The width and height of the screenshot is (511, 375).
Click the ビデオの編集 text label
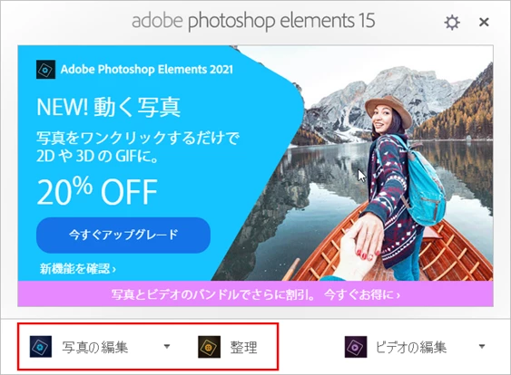click(x=410, y=347)
